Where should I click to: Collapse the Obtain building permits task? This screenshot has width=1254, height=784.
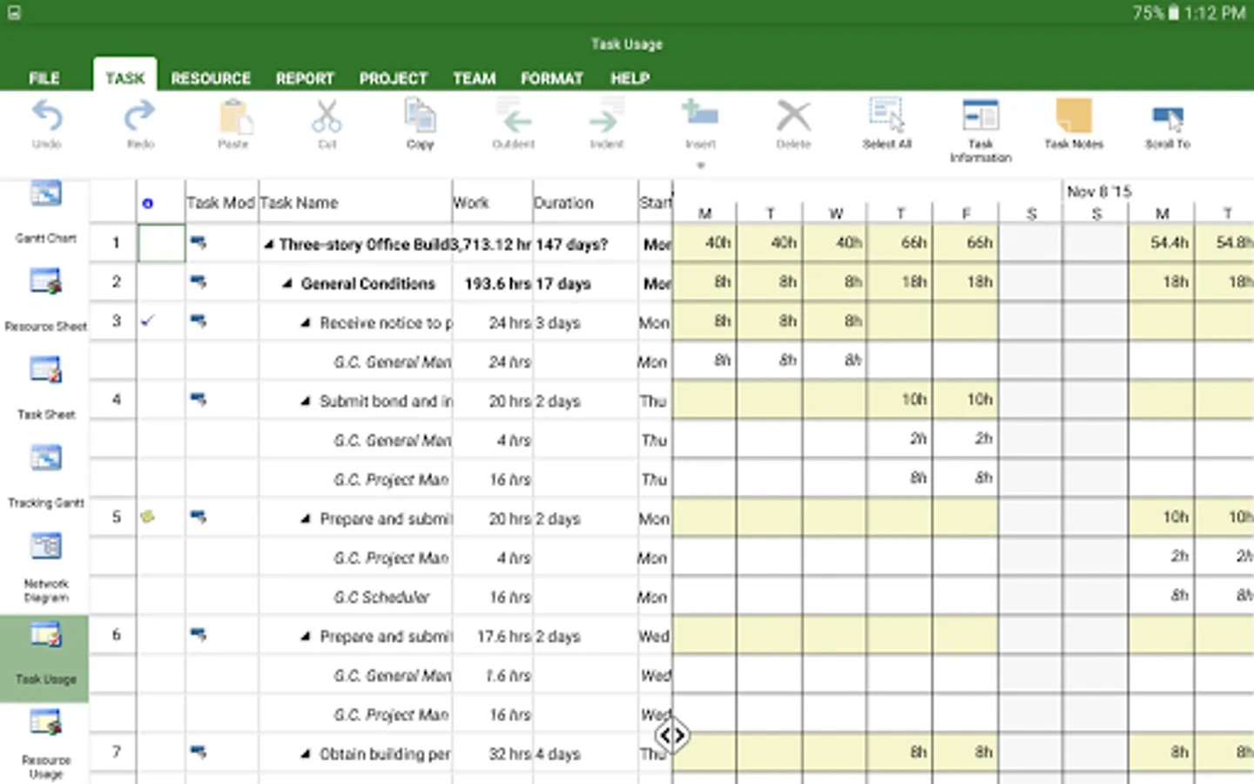click(305, 754)
